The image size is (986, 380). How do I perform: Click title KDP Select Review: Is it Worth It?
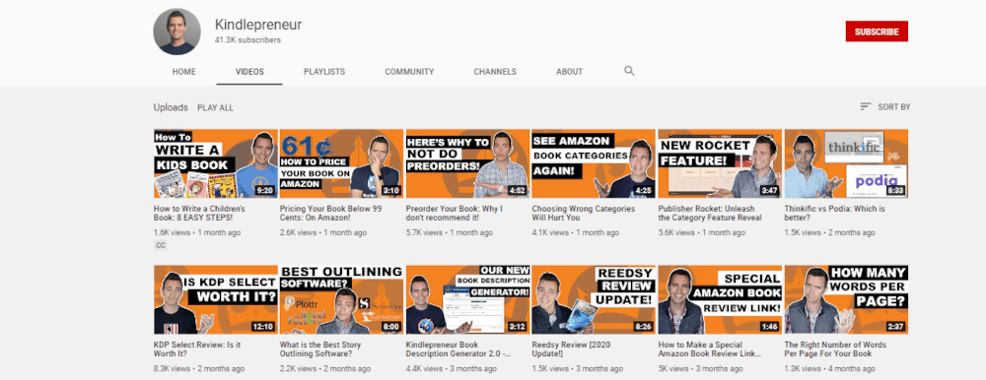point(197,349)
